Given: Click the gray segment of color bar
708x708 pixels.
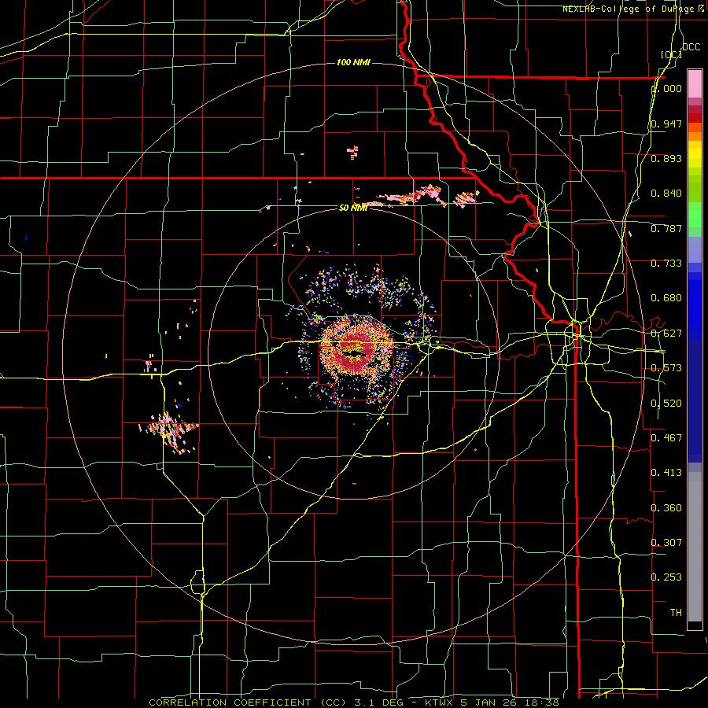Looking at the screenshot, I should 695,547.
